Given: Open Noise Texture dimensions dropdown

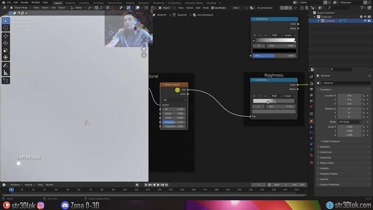Looking at the screenshot, I should 174,100.
